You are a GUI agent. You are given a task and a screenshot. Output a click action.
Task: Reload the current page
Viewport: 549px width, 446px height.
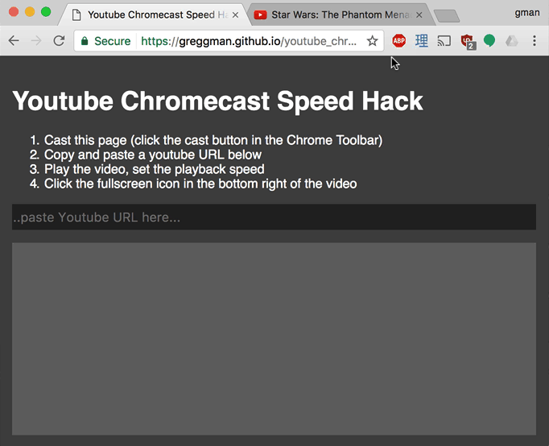(59, 40)
